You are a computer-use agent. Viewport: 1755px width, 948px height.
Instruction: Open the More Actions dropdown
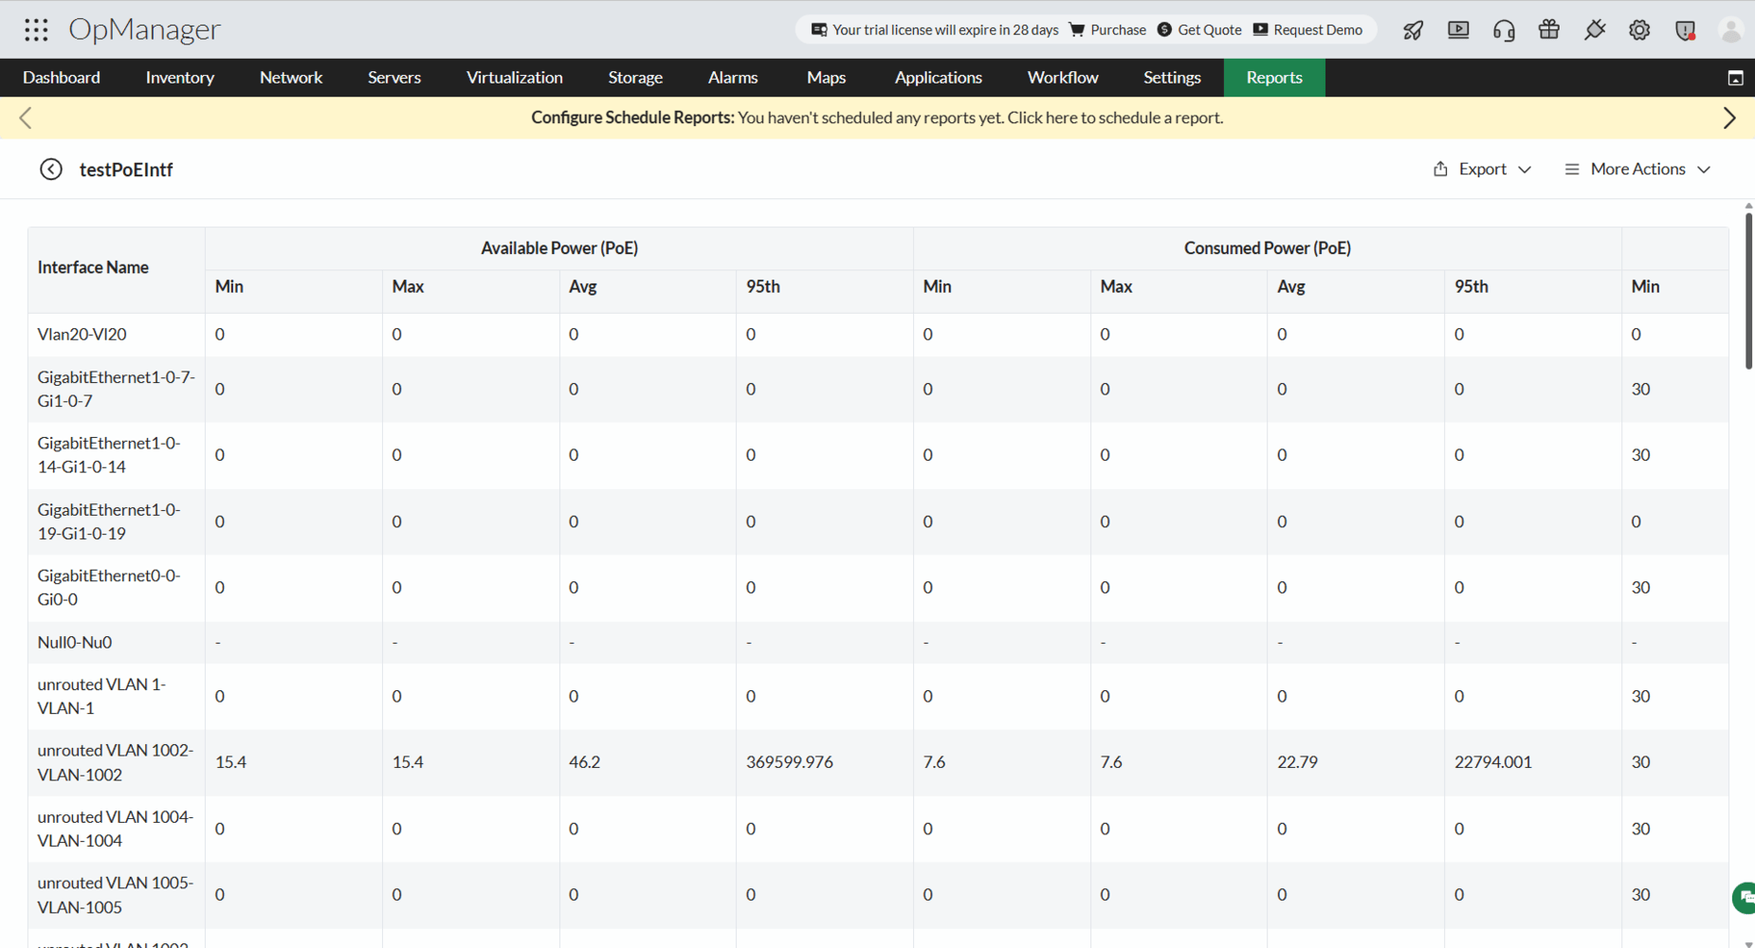pos(1637,169)
